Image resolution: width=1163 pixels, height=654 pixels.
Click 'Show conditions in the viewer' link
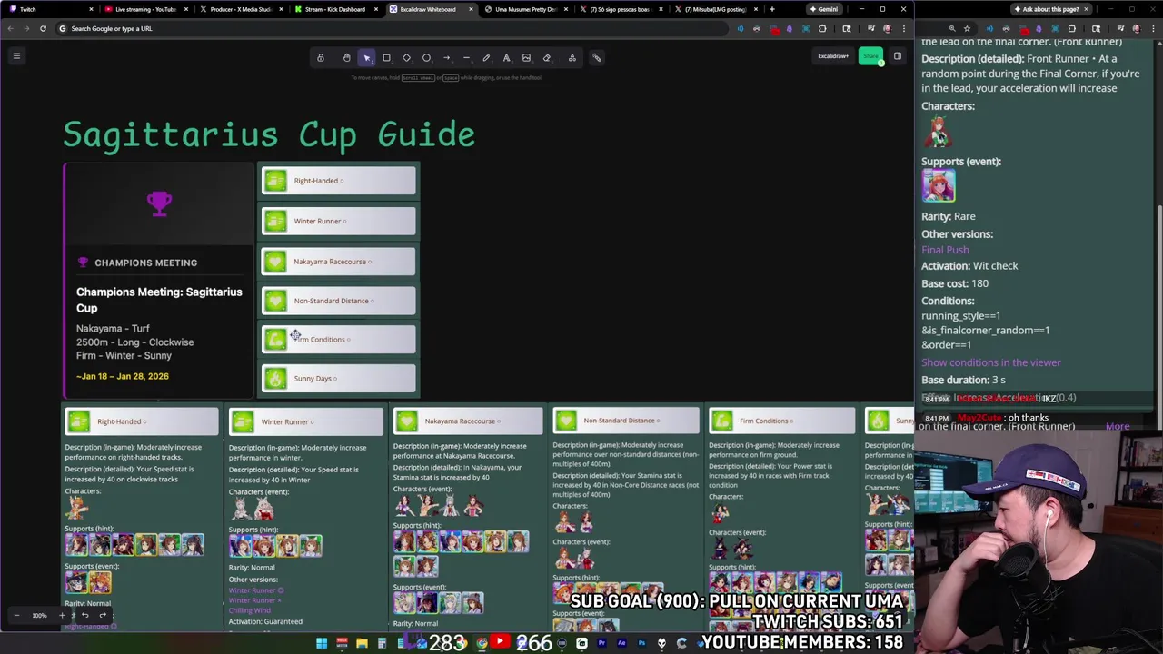(990, 362)
